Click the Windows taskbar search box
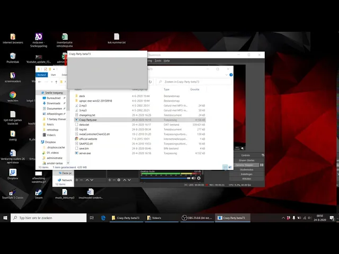339x254 pixels. 48,218
